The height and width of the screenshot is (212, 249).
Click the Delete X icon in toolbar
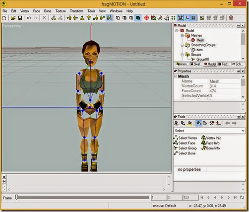[x=44, y=18]
